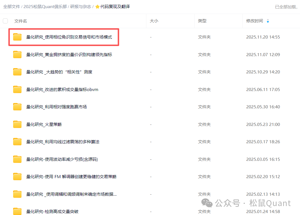This screenshot has width=300, height=215.
Task: Check the select-all checkbox in the header
Action: click(5, 21)
